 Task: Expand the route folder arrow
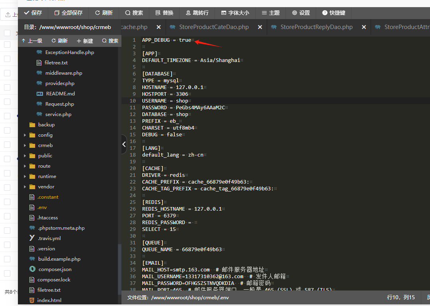pos(25,166)
